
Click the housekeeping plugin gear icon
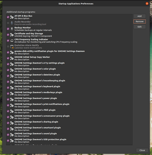12,82
